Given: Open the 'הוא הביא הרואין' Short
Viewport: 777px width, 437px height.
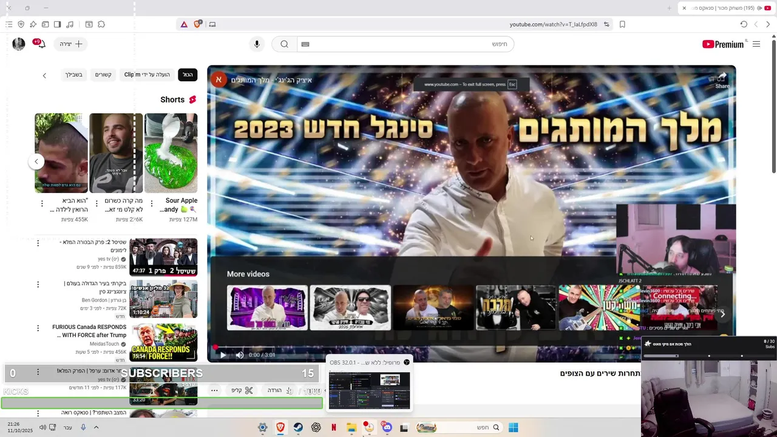Looking at the screenshot, I should pos(61,153).
